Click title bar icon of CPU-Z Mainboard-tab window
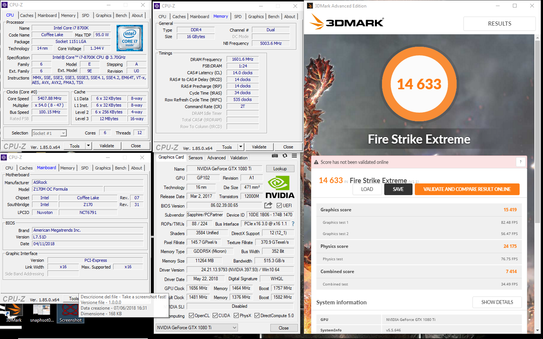 pyautogui.click(x=4, y=157)
